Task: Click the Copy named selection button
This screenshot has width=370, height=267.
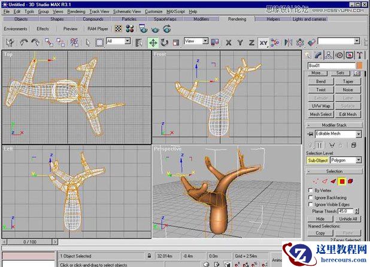Action: click(320, 233)
